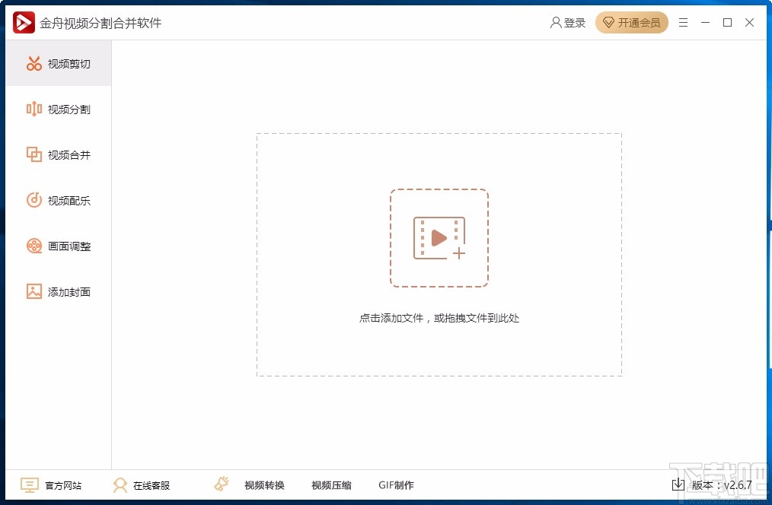
Task: Open the GIF制作 link
Action: click(x=397, y=485)
